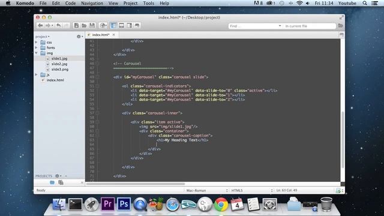Collapse code fold at line 51
This screenshot has width=384, height=216.
point(97,86)
